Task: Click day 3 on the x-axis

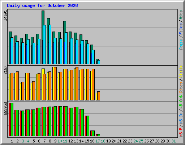Action: coord(23,141)
